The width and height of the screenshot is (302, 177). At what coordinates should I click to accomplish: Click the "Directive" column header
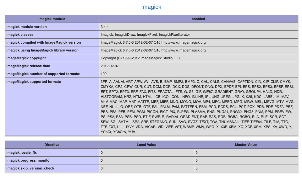[52, 145]
